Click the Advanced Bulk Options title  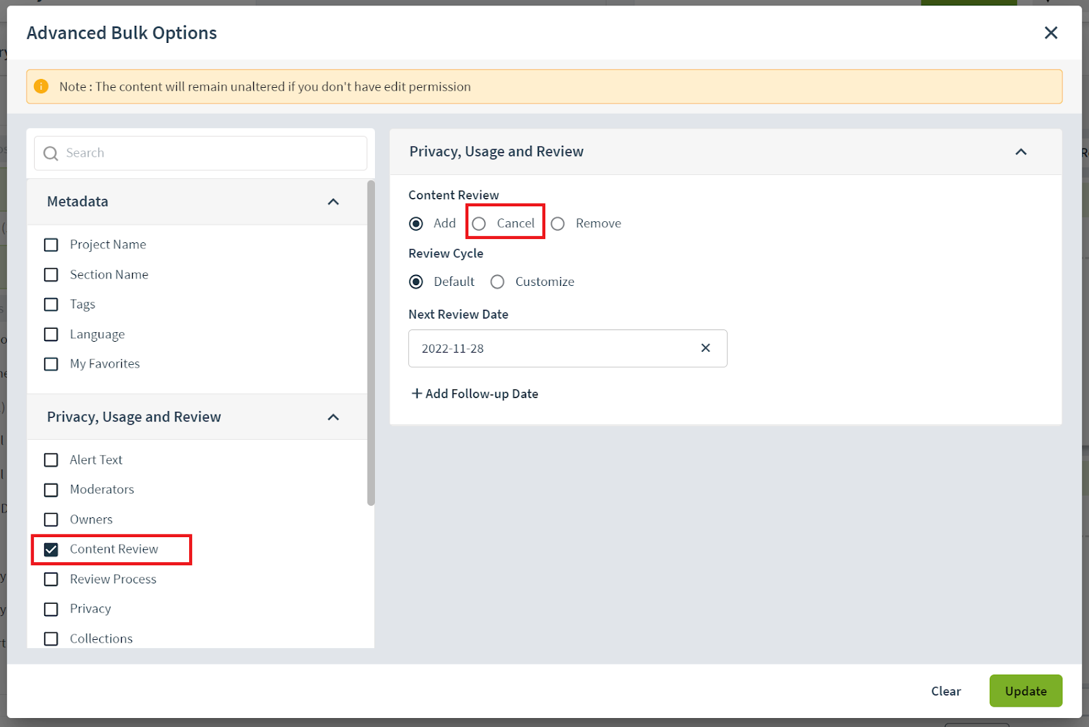pyautogui.click(x=122, y=33)
